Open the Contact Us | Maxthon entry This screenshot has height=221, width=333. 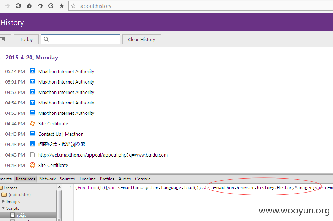coord(61,134)
